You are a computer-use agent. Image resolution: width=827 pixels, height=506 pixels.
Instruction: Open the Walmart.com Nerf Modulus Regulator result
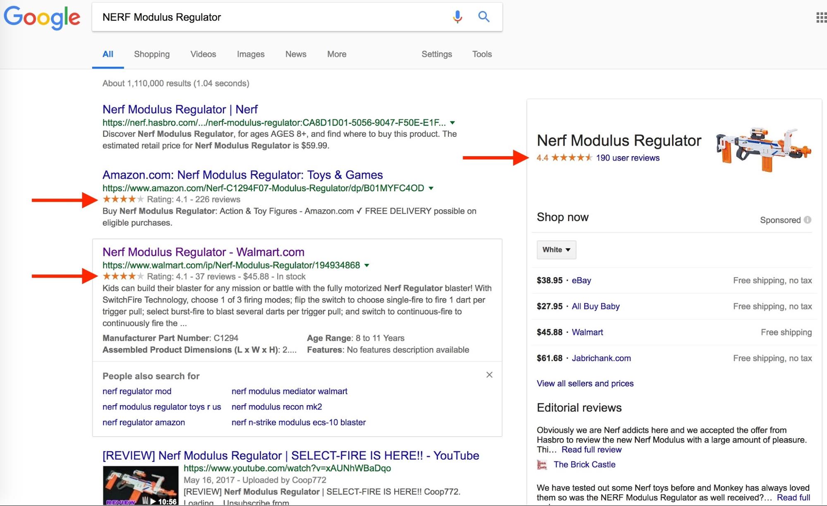pos(204,252)
